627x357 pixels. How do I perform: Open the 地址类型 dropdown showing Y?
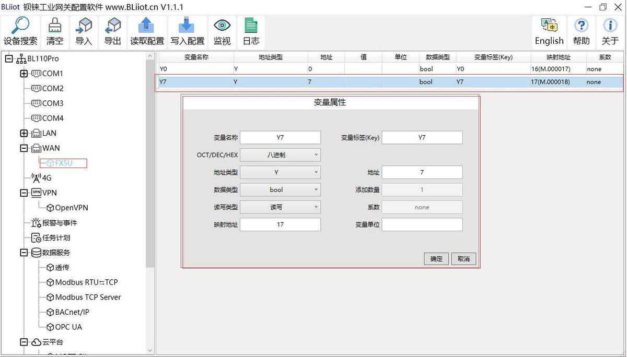[280, 172]
